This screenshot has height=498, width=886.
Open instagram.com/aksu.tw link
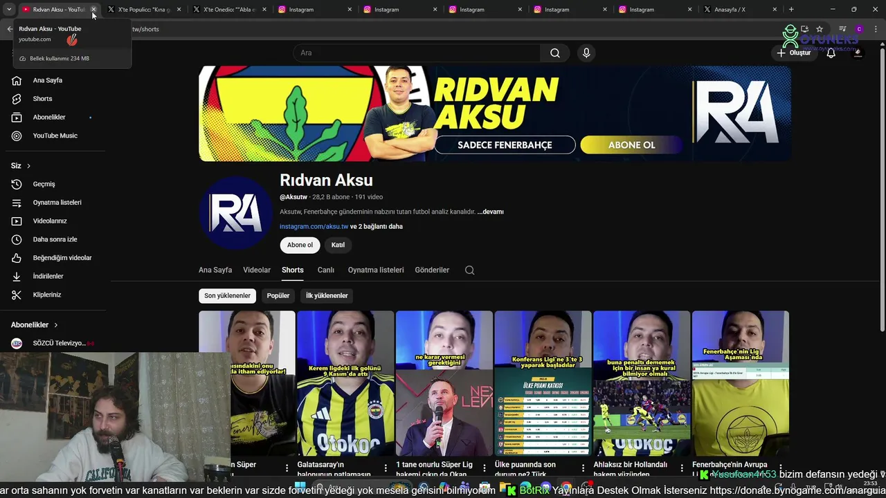[314, 227]
